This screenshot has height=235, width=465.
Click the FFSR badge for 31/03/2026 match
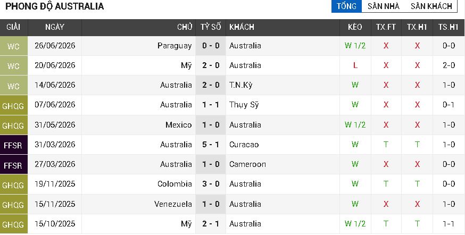14,145
